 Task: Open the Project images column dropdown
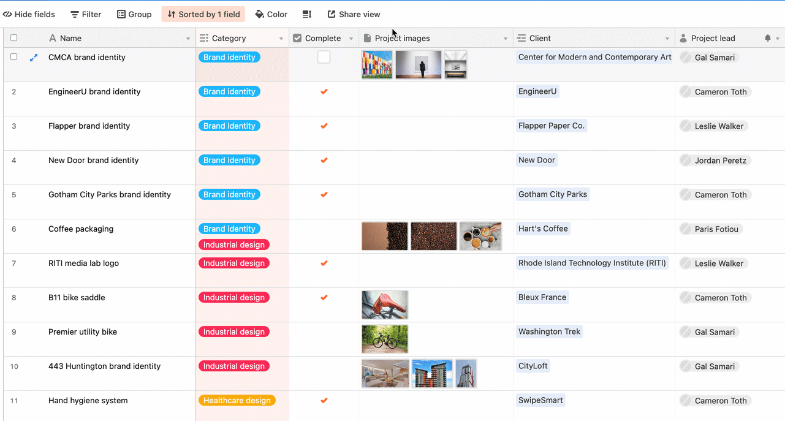(505, 37)
